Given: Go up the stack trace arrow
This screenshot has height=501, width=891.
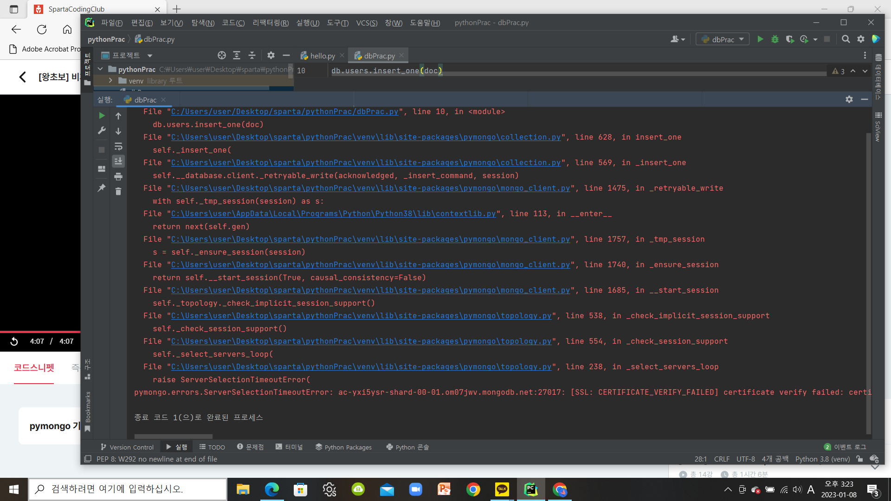Looking at the screenshot, I should 118,116.
